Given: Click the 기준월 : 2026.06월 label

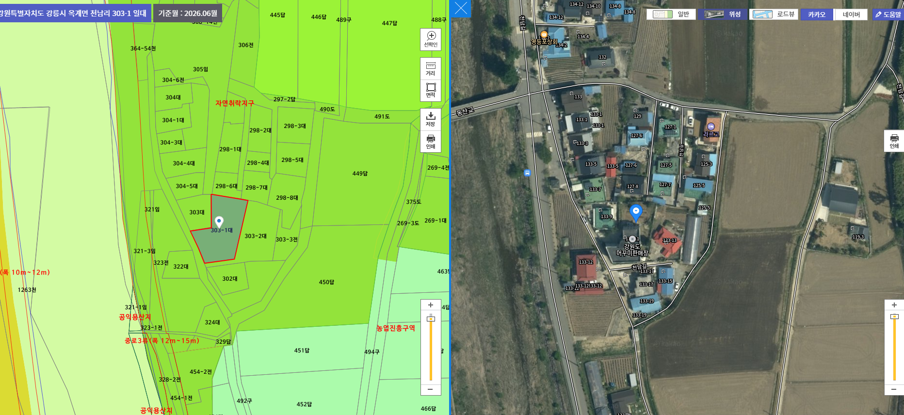Looking at the screenshot, I should (x=188, y=13).
